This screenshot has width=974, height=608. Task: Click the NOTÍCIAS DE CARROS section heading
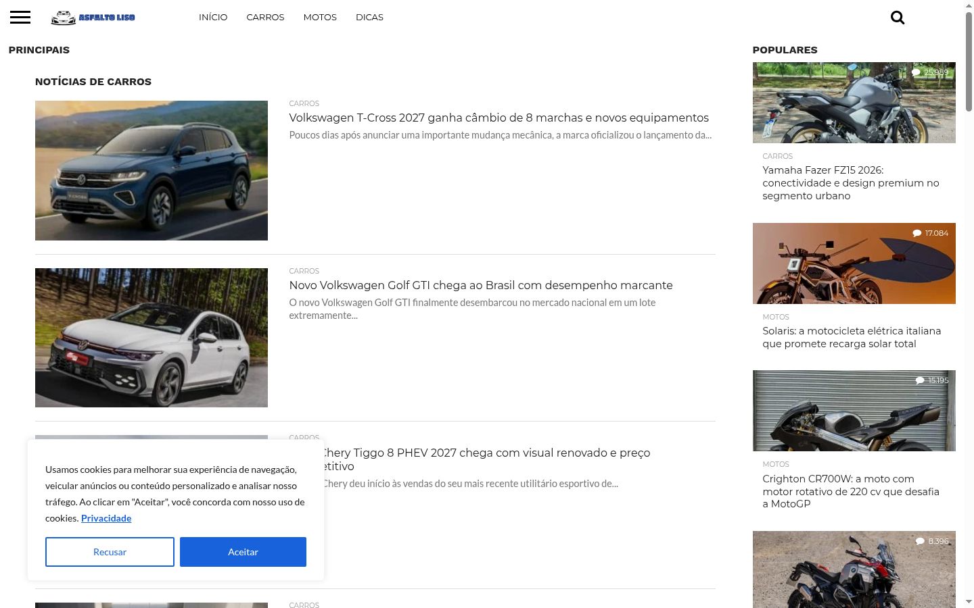coord(93,82)
